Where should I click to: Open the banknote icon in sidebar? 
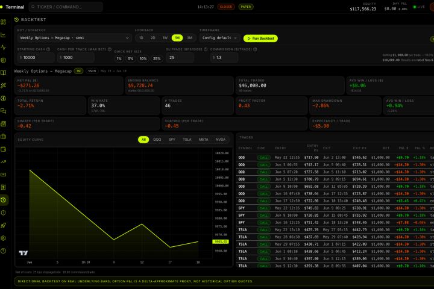click(4, 175)
